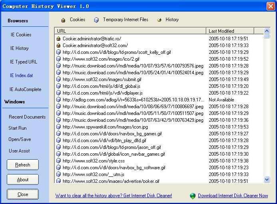Click the Cookies lock icon in the toolbar
Screen dimensions: 277x204
(x=63, y=20)
